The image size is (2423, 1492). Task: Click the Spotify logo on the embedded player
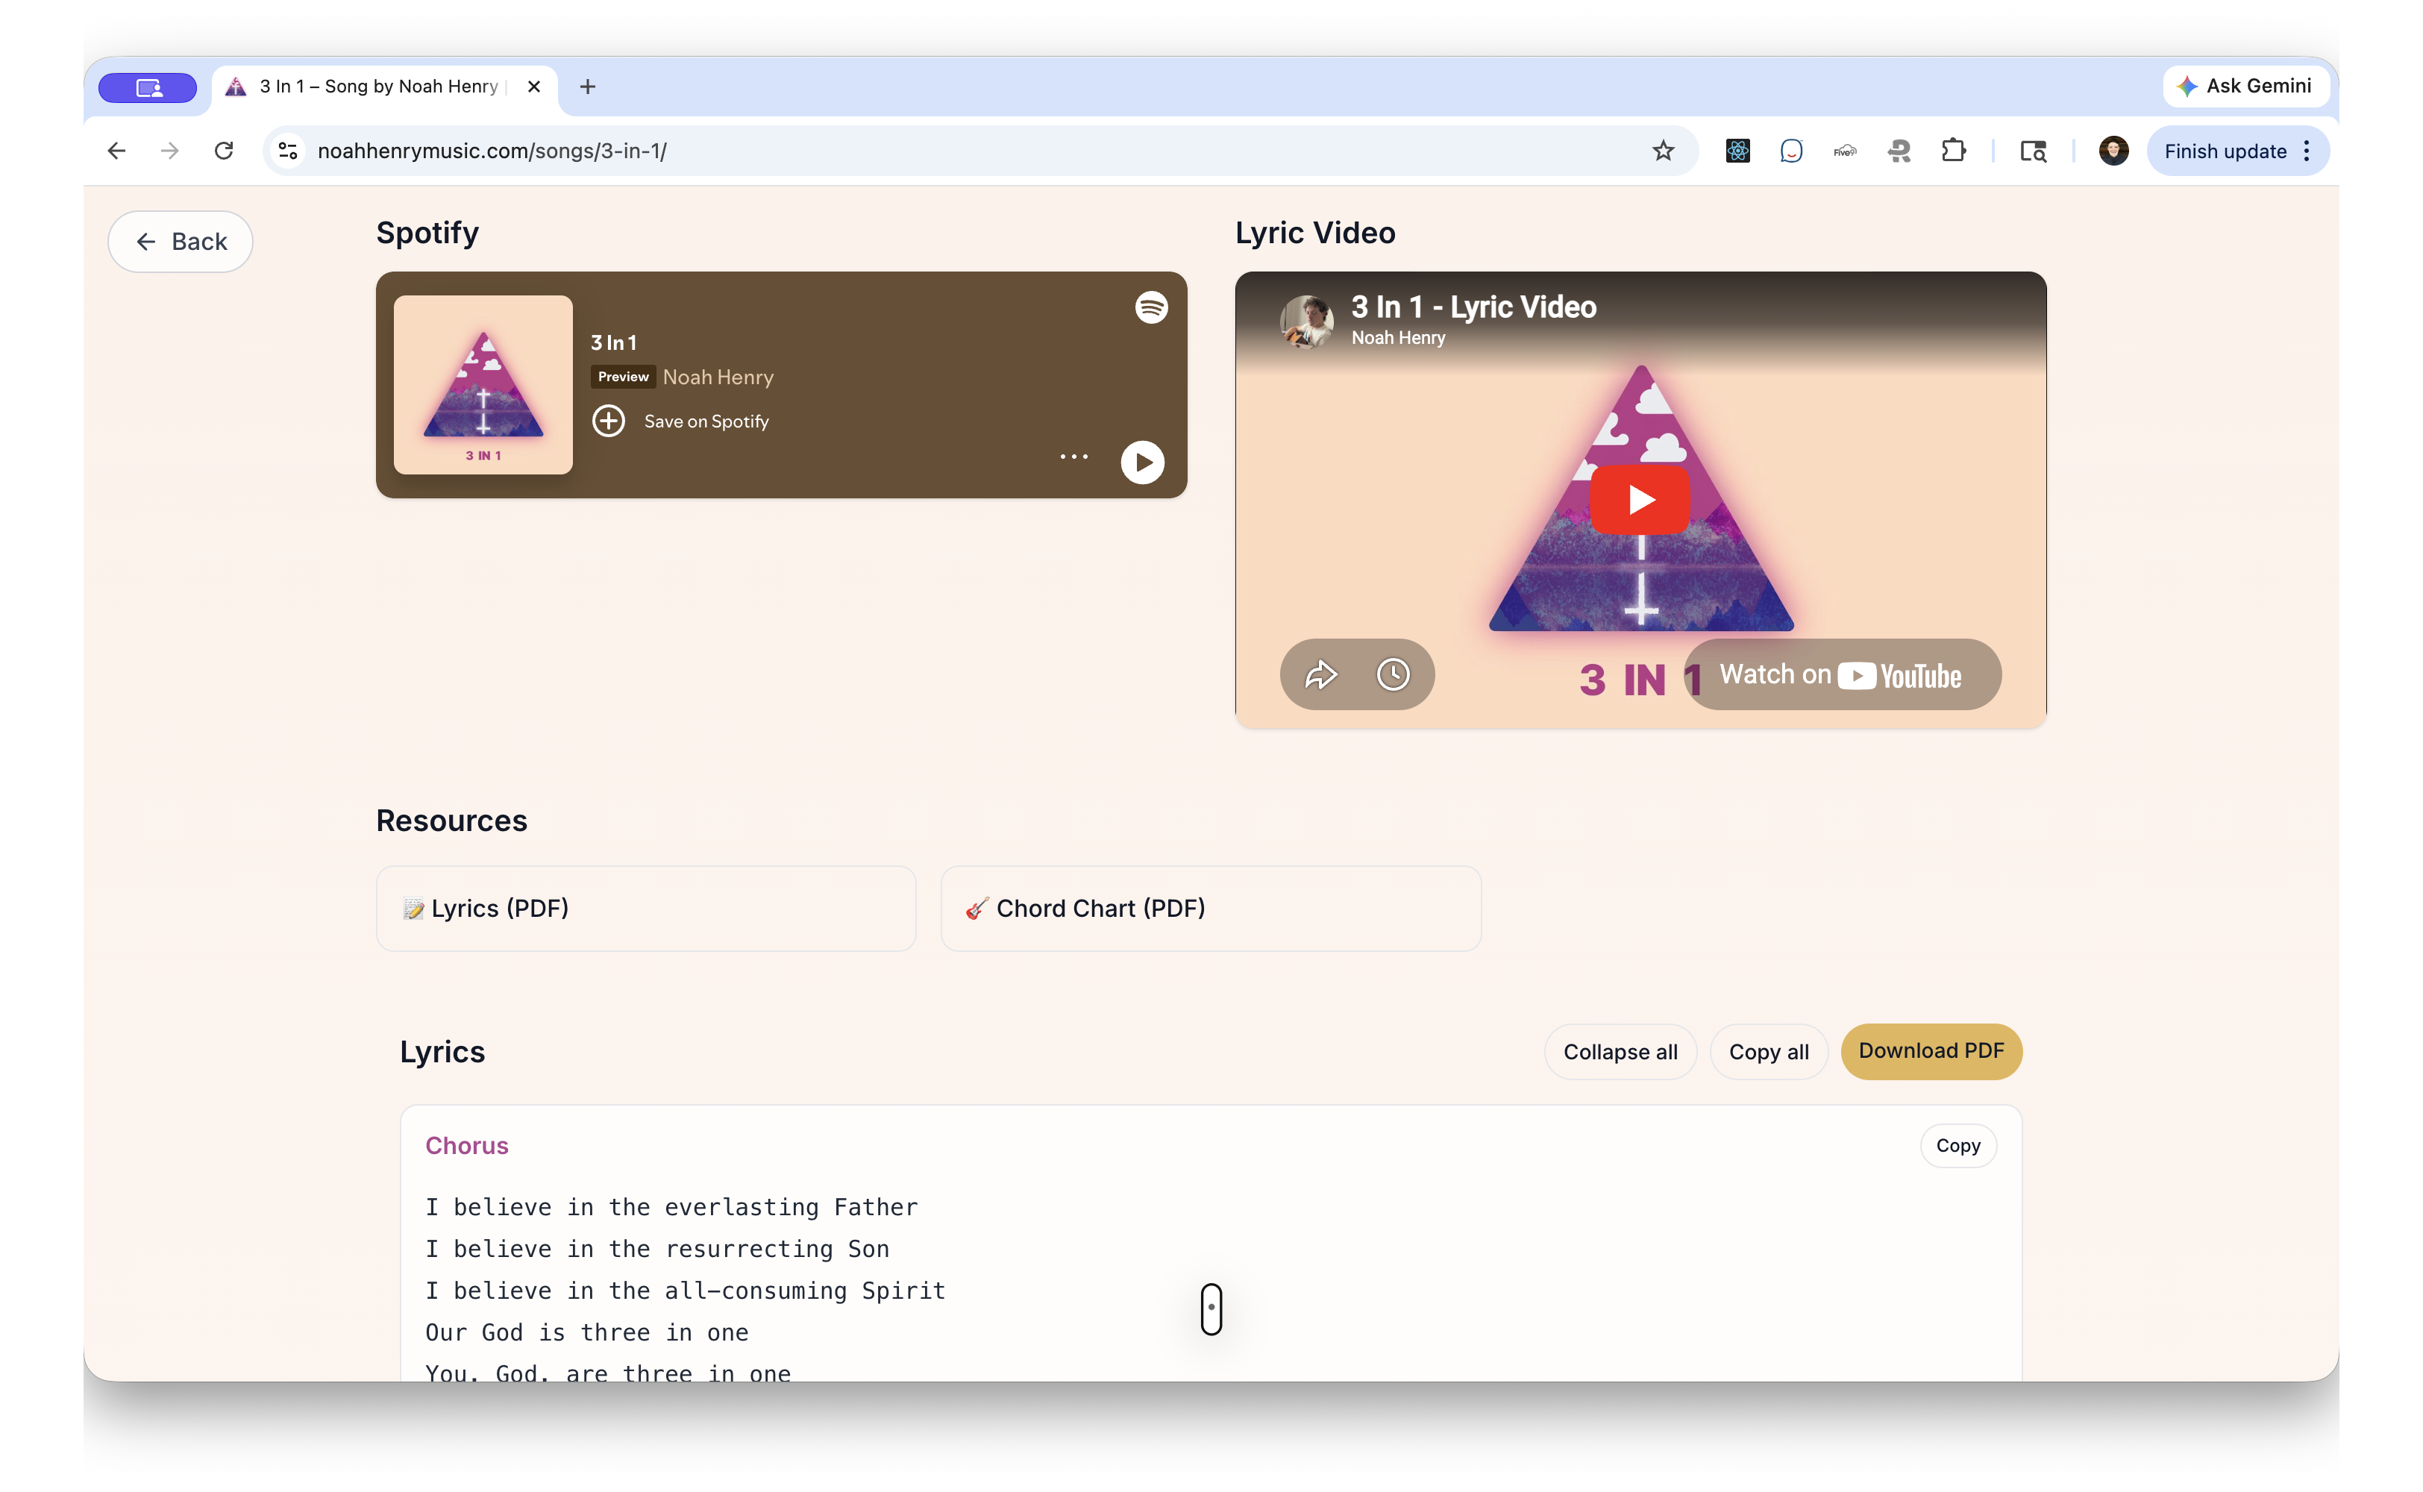1151,307
